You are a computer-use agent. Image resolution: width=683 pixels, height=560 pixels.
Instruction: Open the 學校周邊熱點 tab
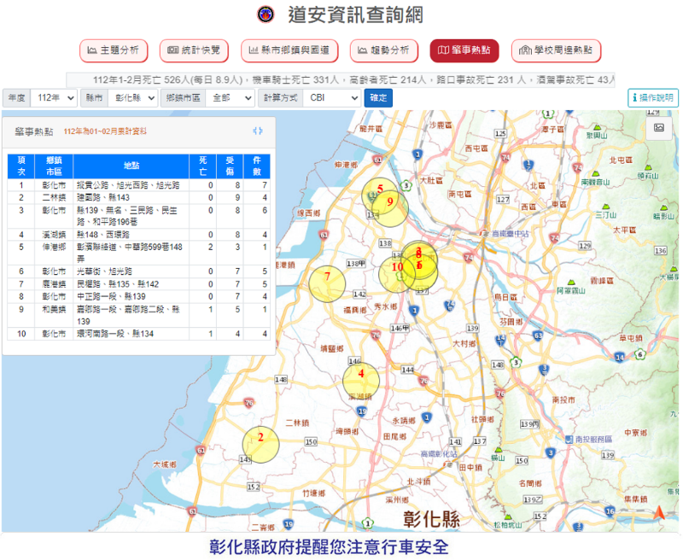tap(556, 50)
